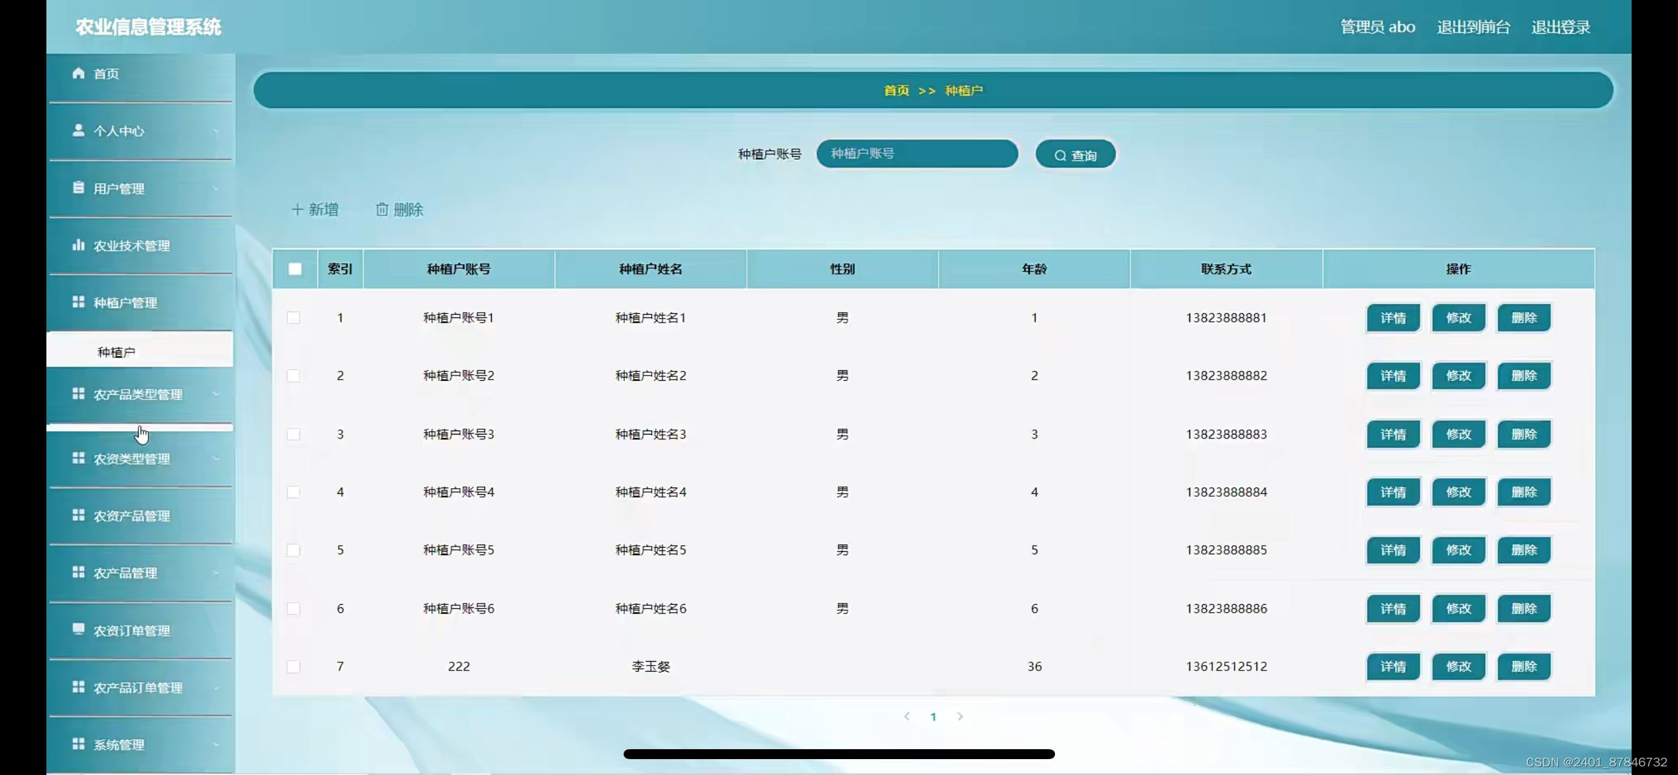This screenshot has width=1678, height=775.
Task: Click the 首页 breadcrumb link
Action: (x=897, y=90)
